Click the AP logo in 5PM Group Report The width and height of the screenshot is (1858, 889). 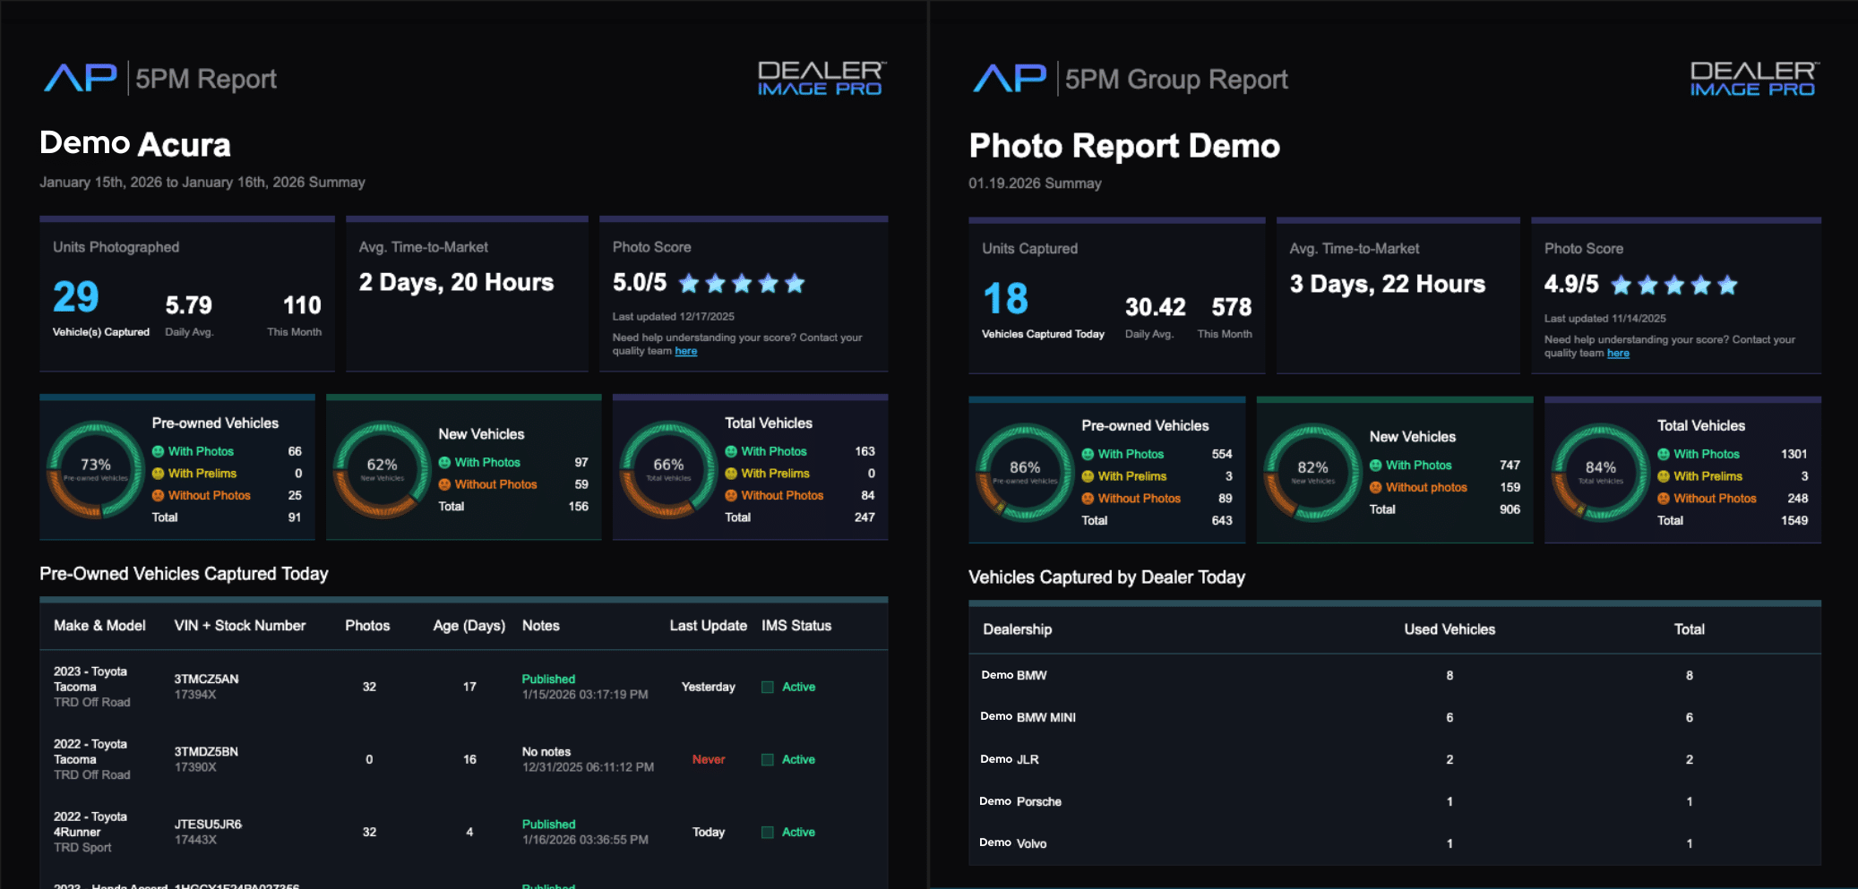pyautogui.click(x=1010, y=79)
